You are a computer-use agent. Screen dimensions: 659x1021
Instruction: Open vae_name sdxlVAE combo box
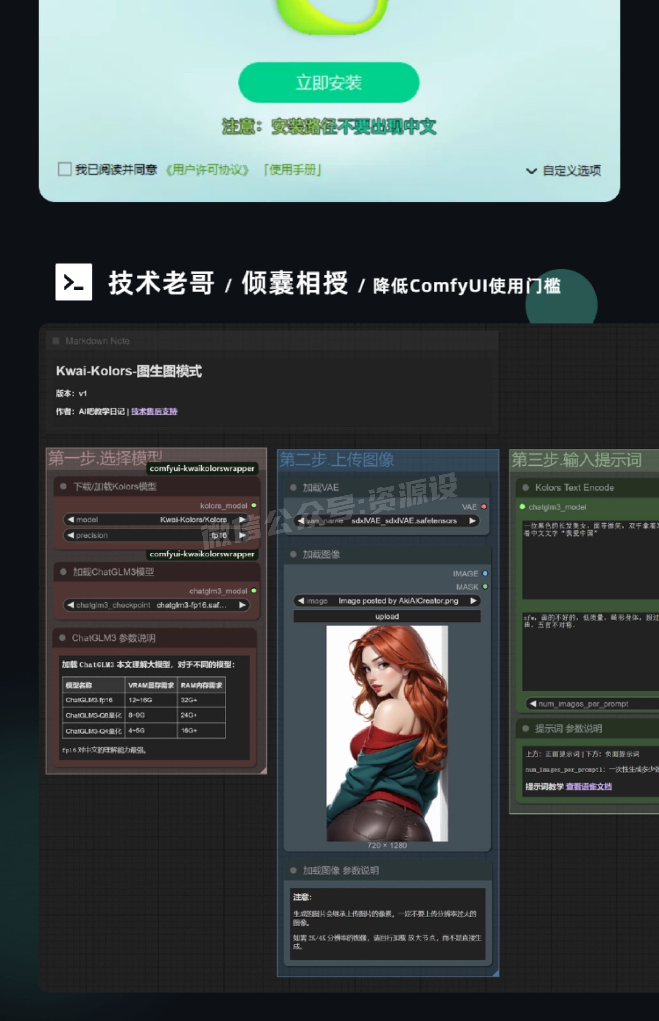(387, 521)
